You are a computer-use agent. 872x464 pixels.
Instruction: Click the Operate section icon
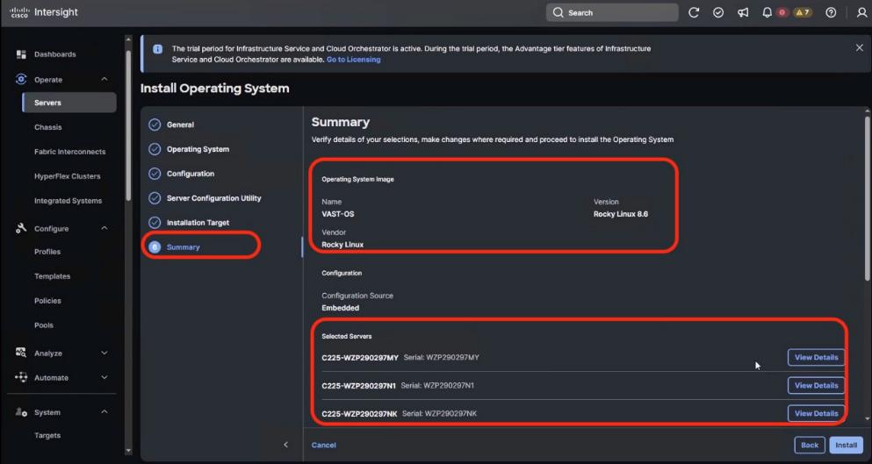click(x=21, y=79)
